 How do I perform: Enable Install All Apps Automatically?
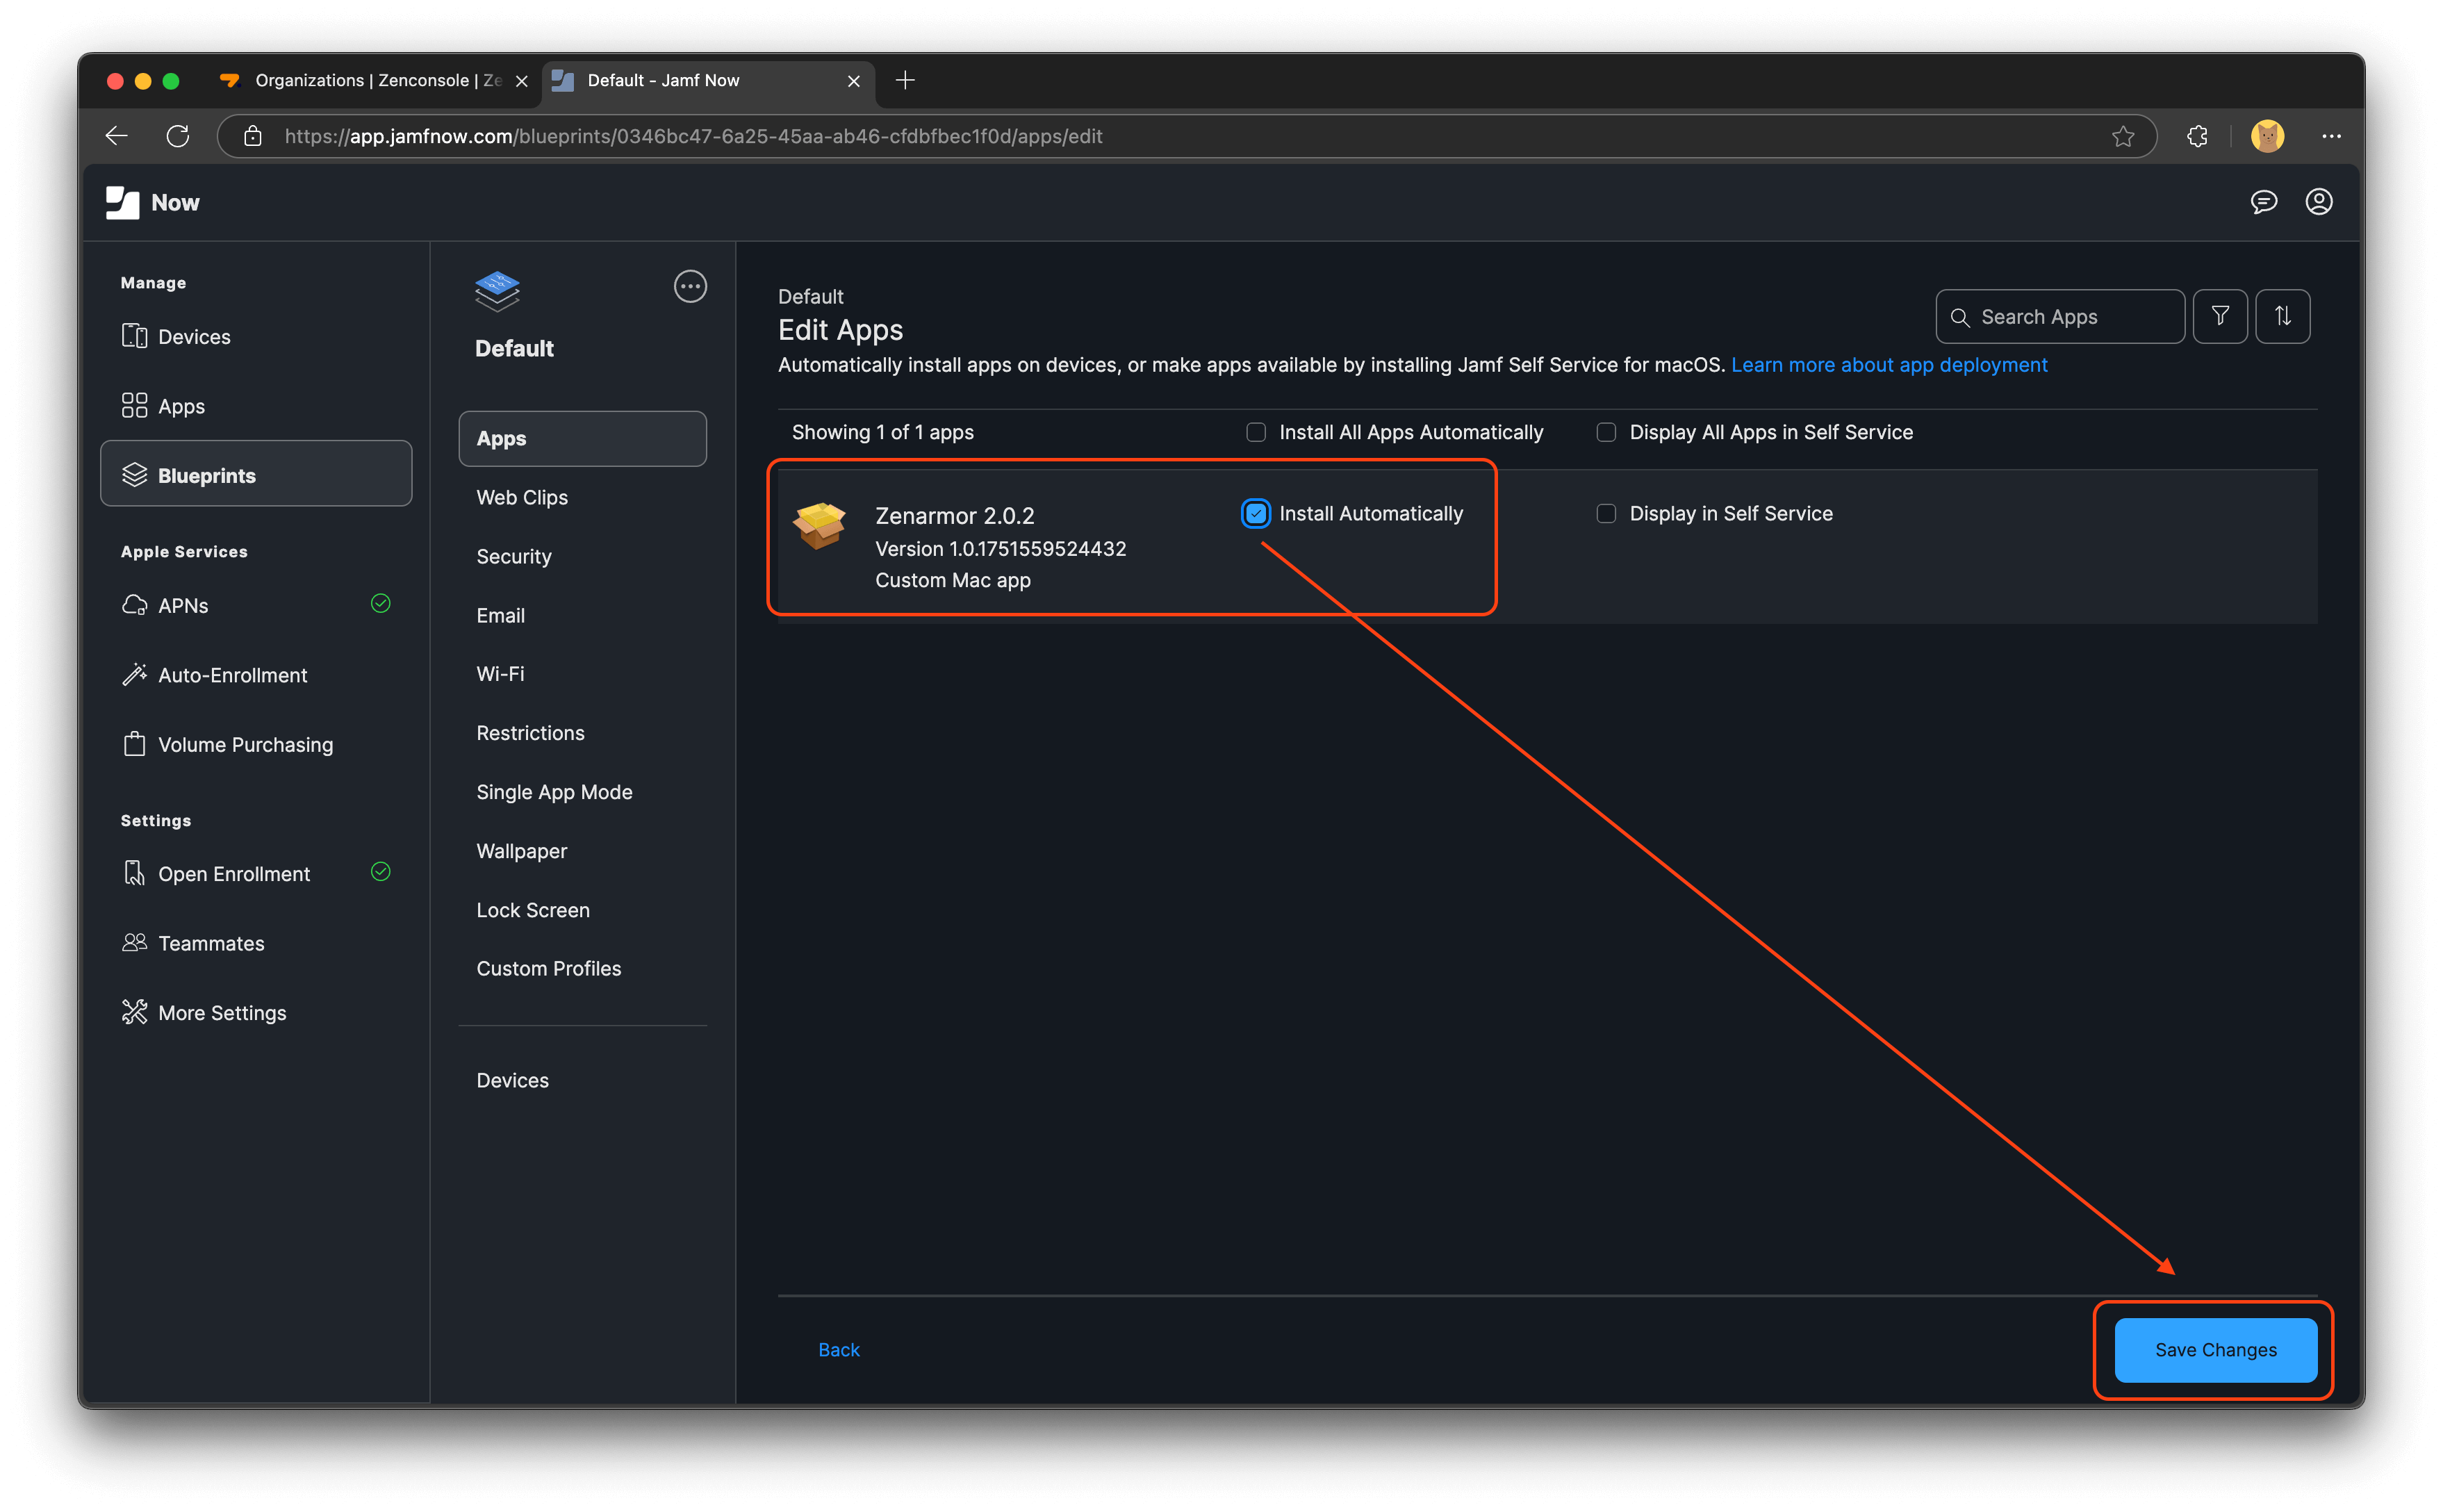tap(1255, 432)
